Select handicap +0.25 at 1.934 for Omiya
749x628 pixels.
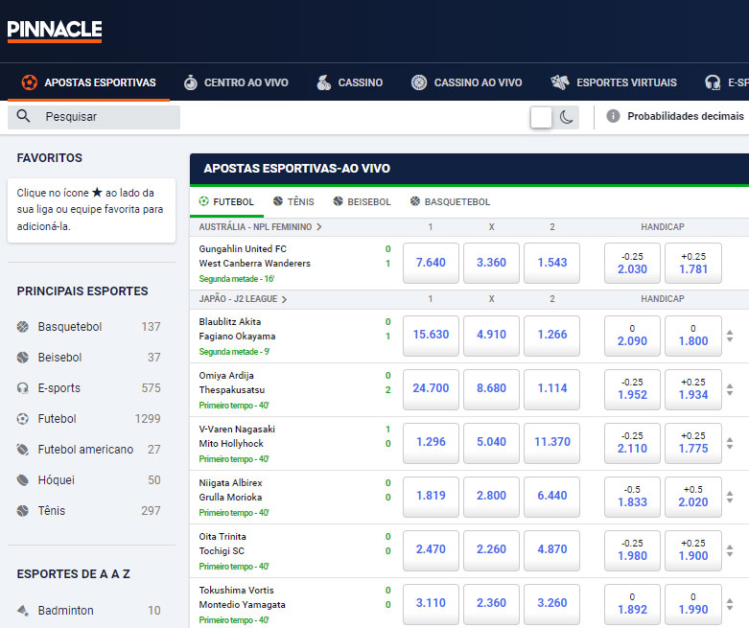693,389
